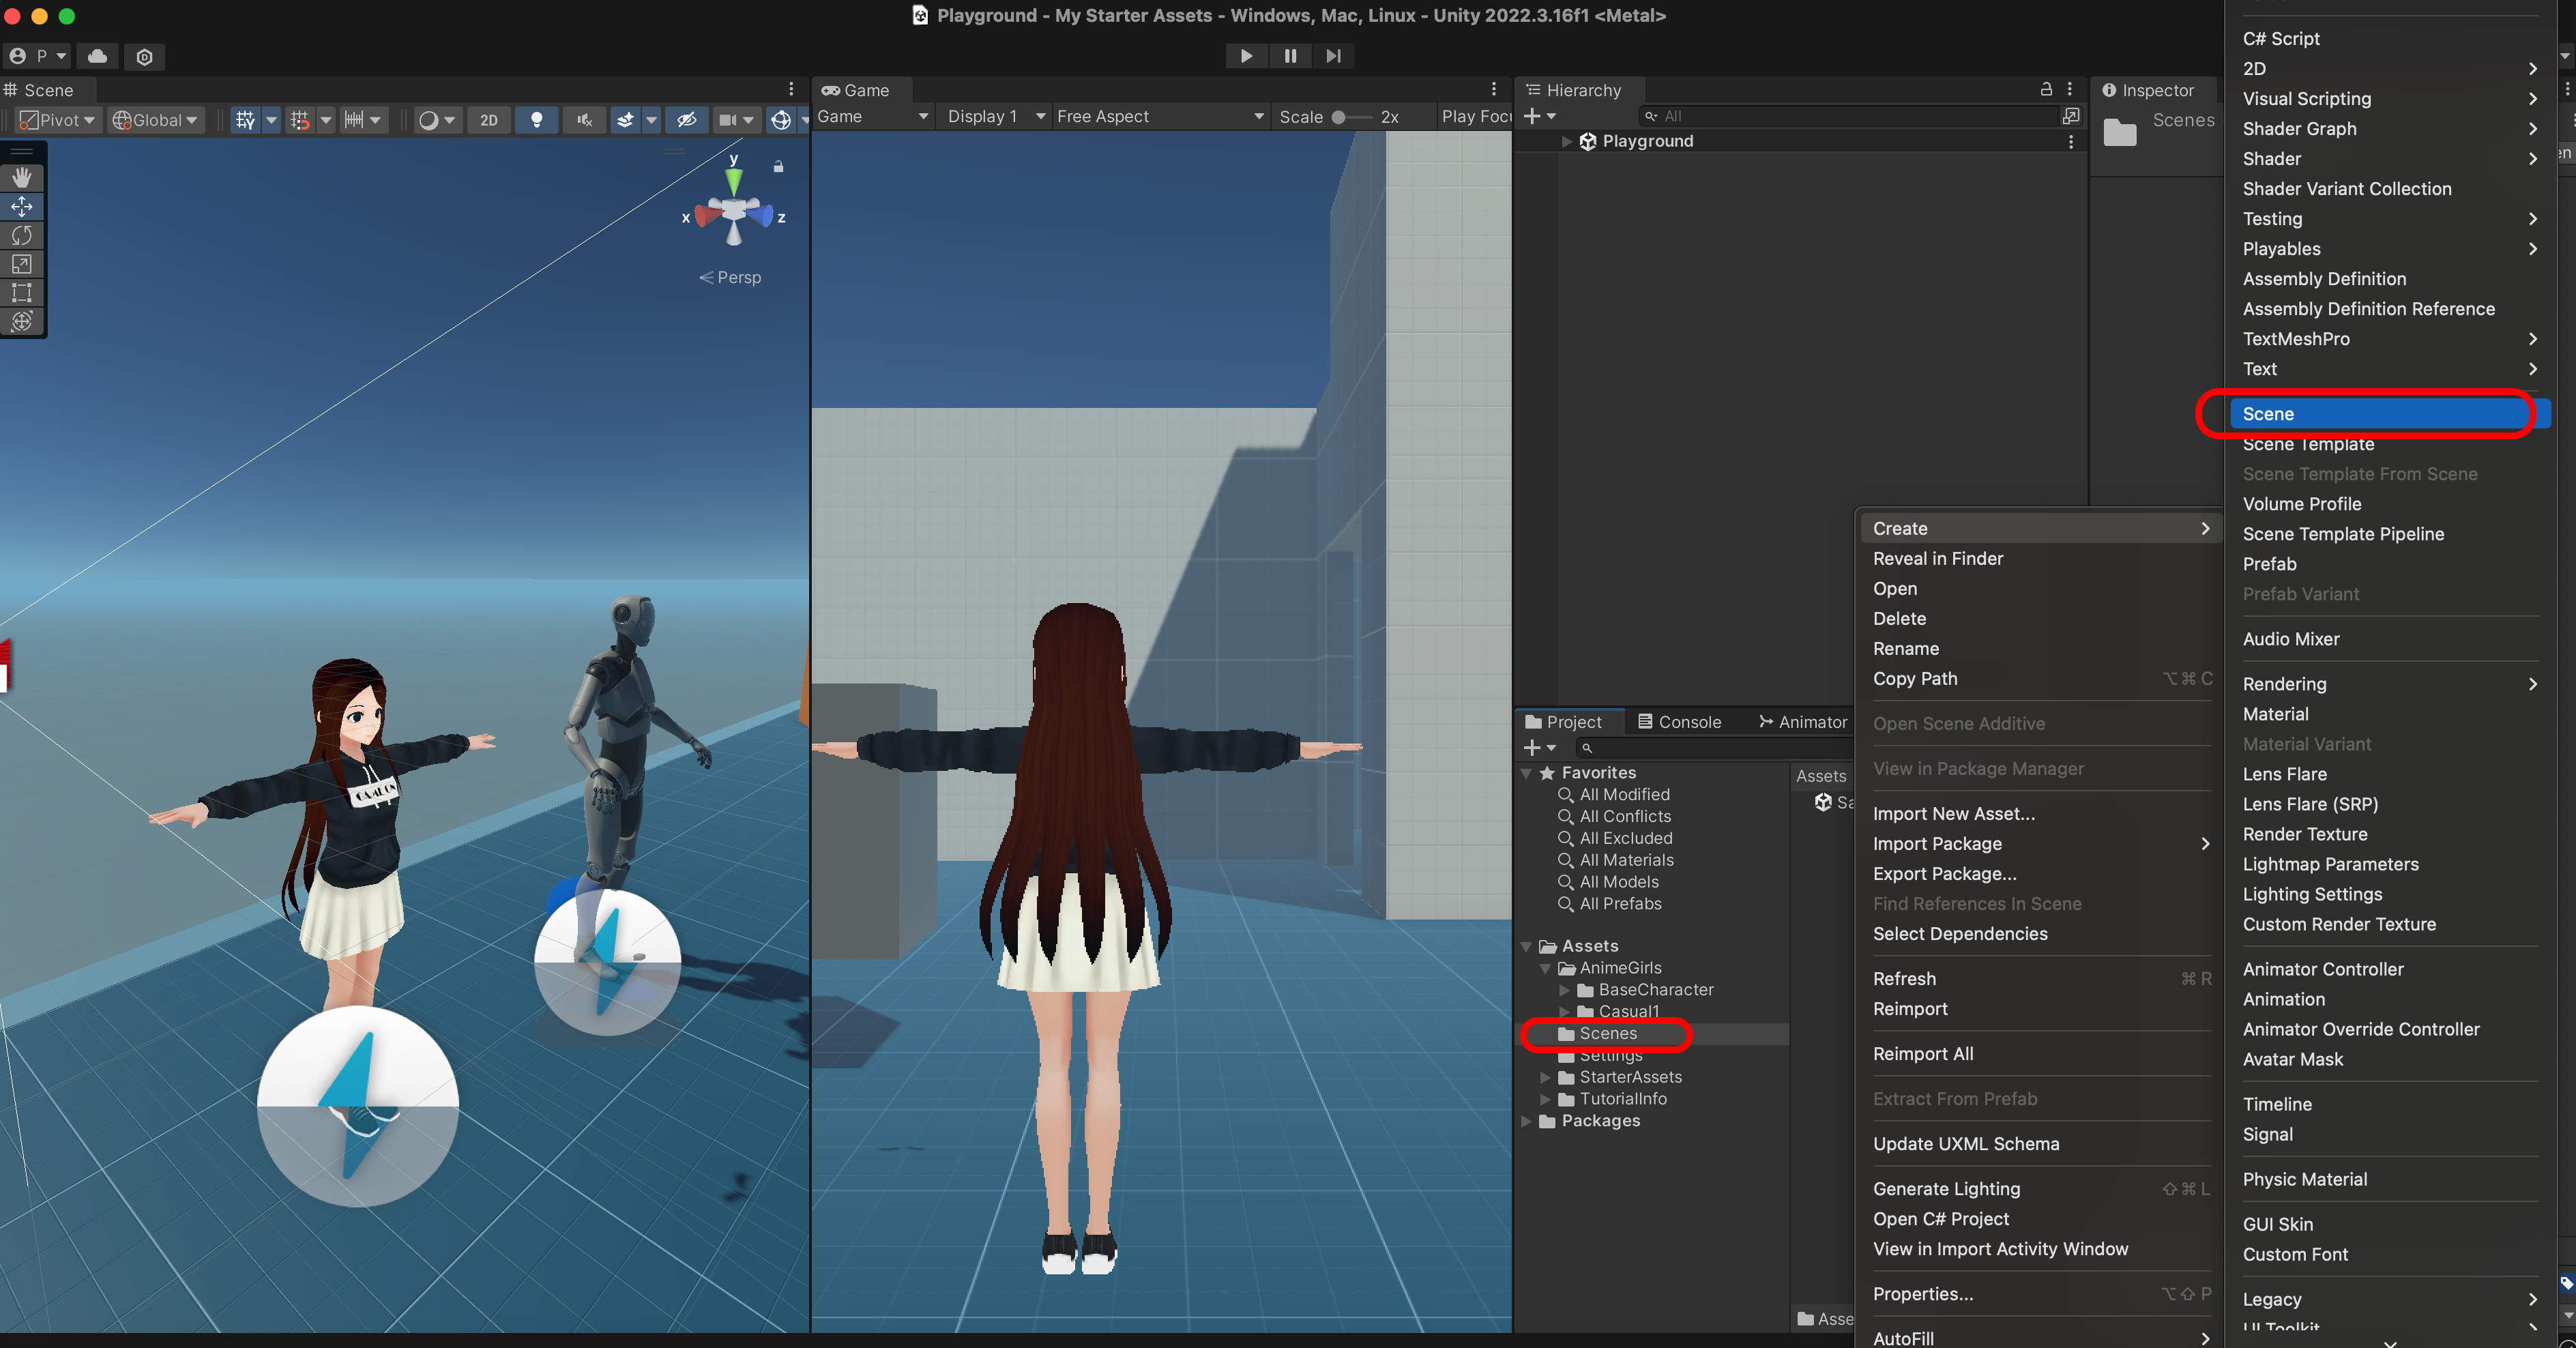This screenshot has height=1348, width=2576.
Task: Select the Rotate tool
Action: click(22, 235)
